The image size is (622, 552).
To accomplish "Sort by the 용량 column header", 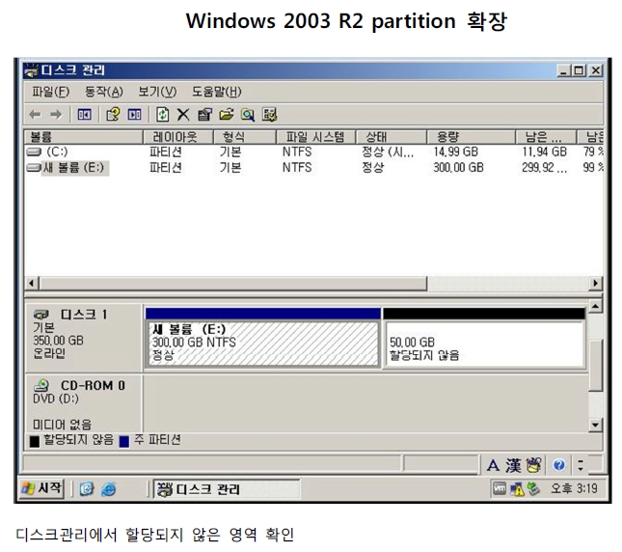I will [x=472, y=137].
